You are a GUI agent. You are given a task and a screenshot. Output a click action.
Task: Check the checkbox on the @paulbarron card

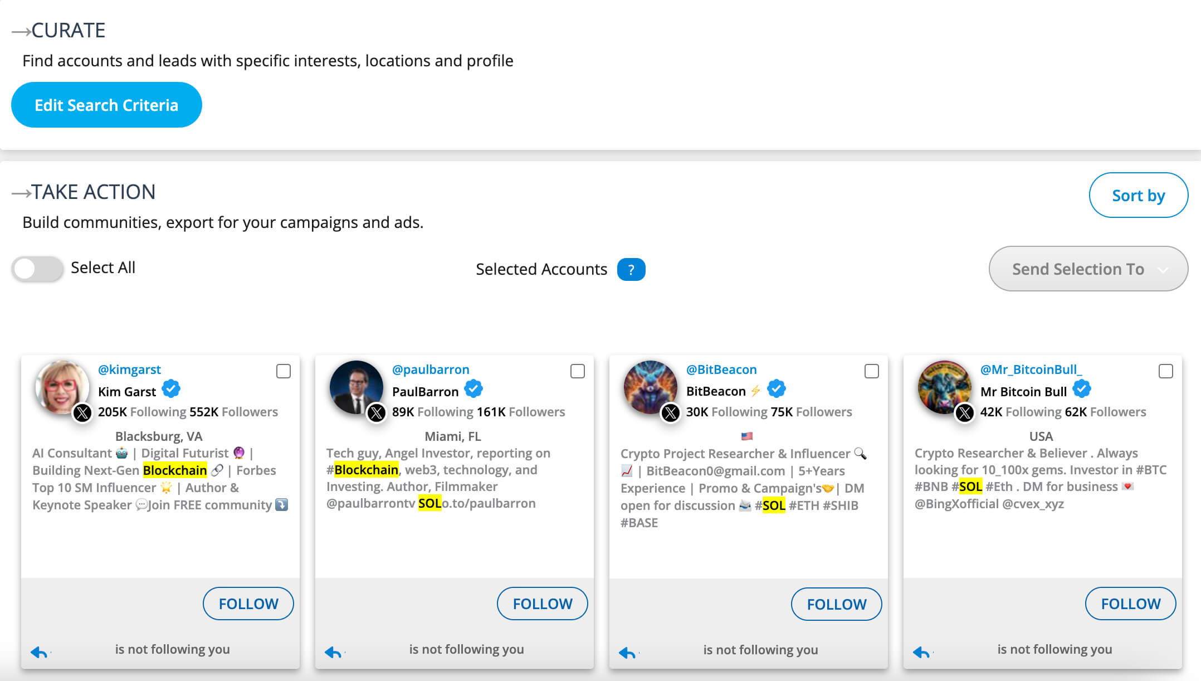point(578,371)
